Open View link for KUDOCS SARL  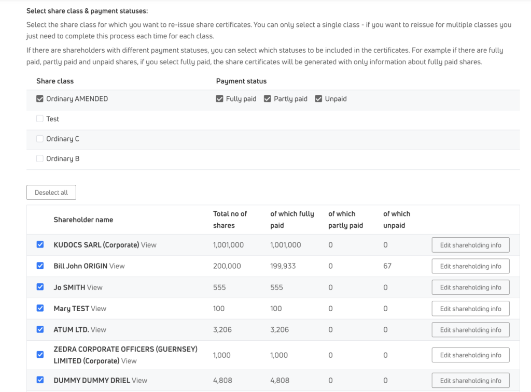[x=149, y=245]
